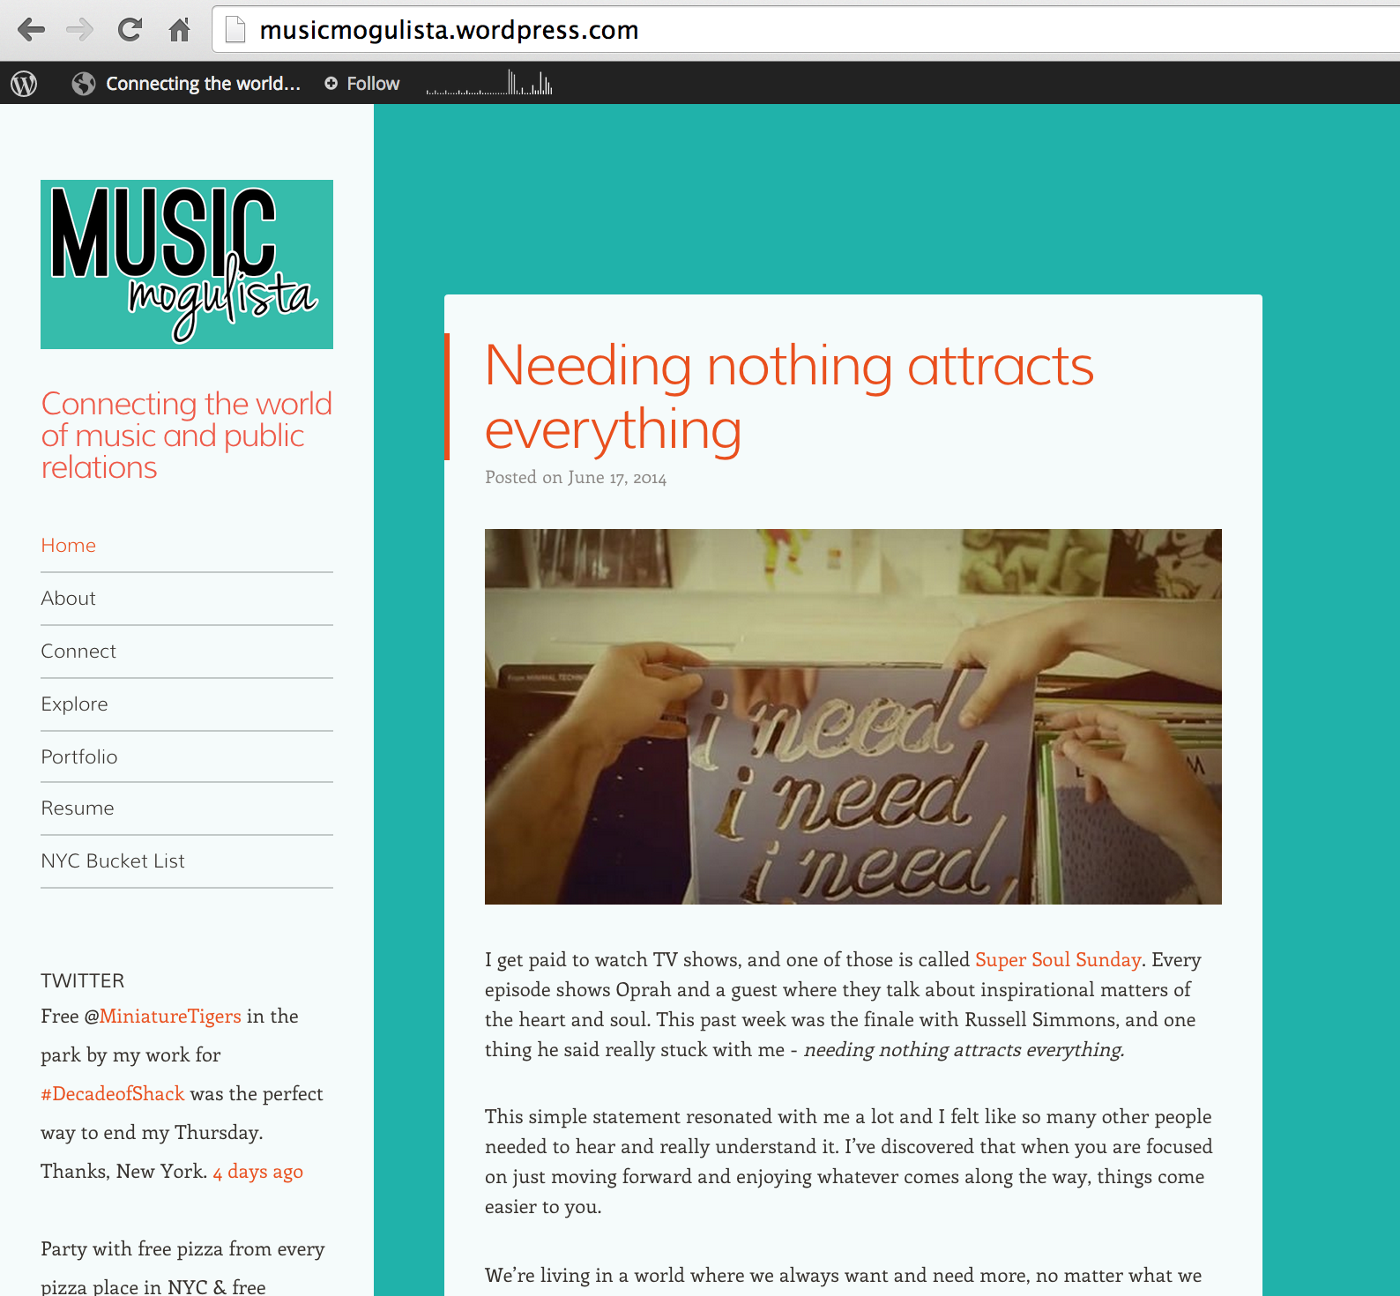Click the Music Mogulista logo image

click(x=187, y=264)
